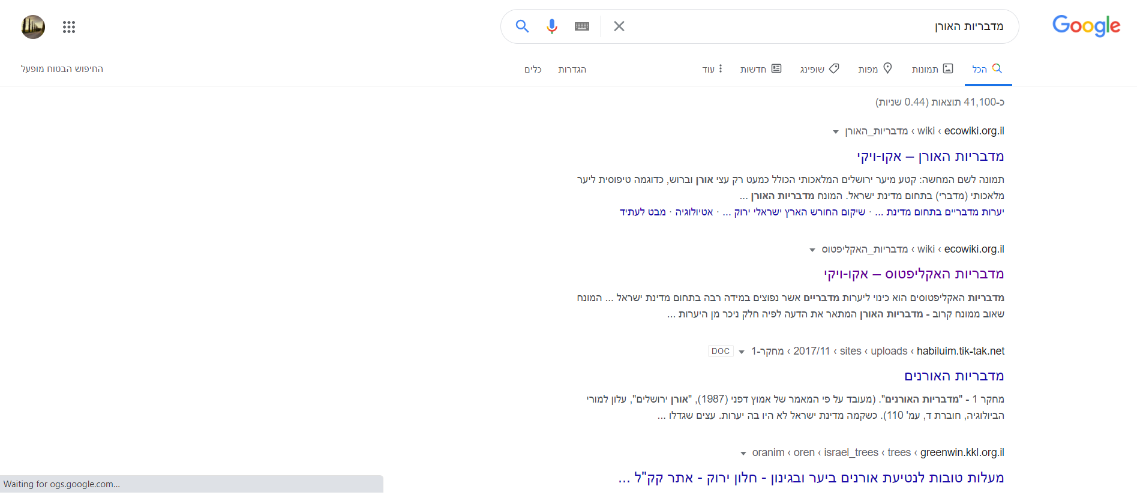Screen dimensions: 1137x495
Task: Click the Maps tab pin icon
Action: tap(887, 68)
